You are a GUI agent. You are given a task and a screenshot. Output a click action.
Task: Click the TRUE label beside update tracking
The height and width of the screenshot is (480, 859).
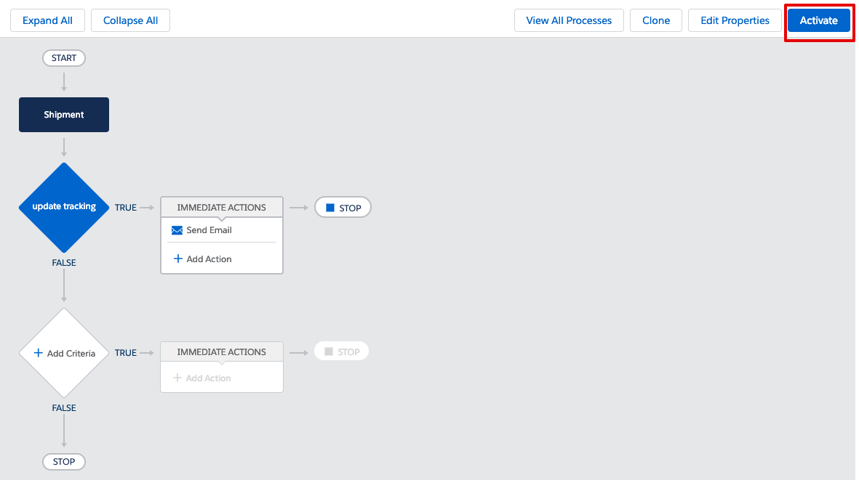click(125, 208)
